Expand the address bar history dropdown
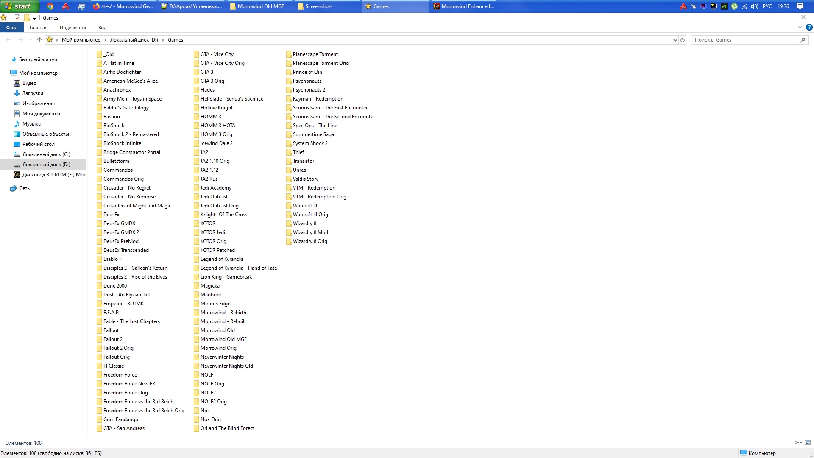This screenshot has height=458, width=814. click(675, 40)
